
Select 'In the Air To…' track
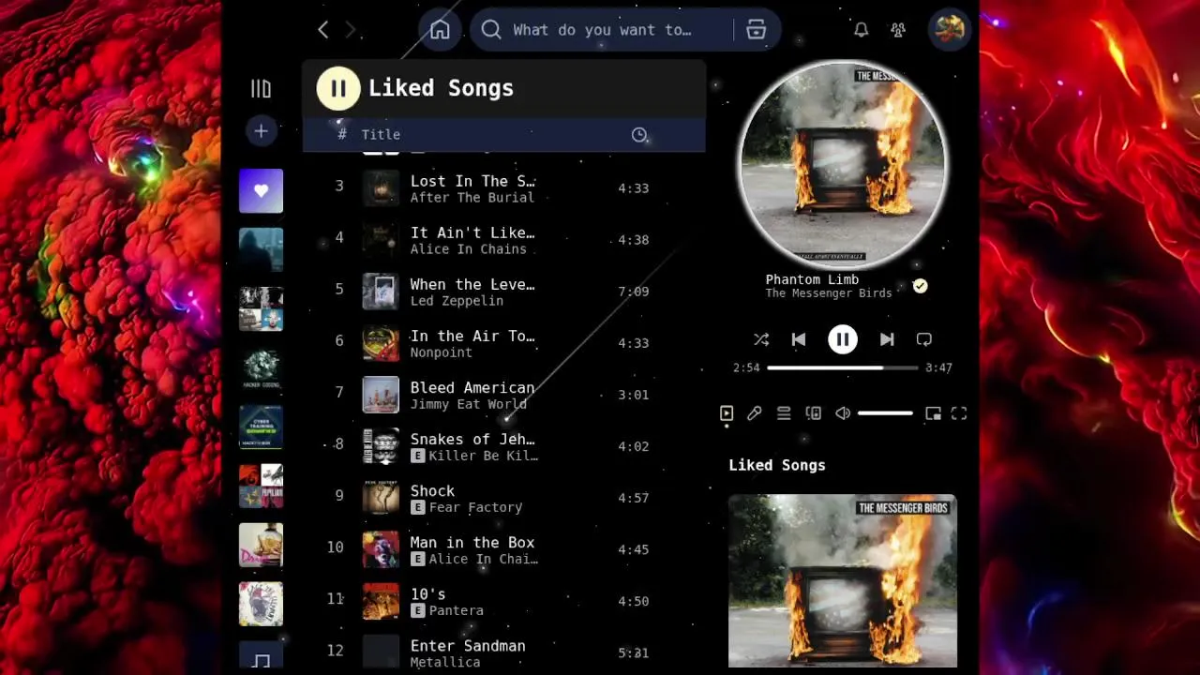click(472, 336)
